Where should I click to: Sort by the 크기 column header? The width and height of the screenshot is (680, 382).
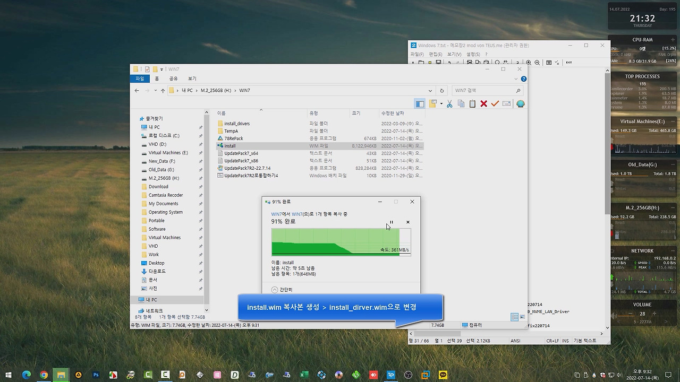364,114
